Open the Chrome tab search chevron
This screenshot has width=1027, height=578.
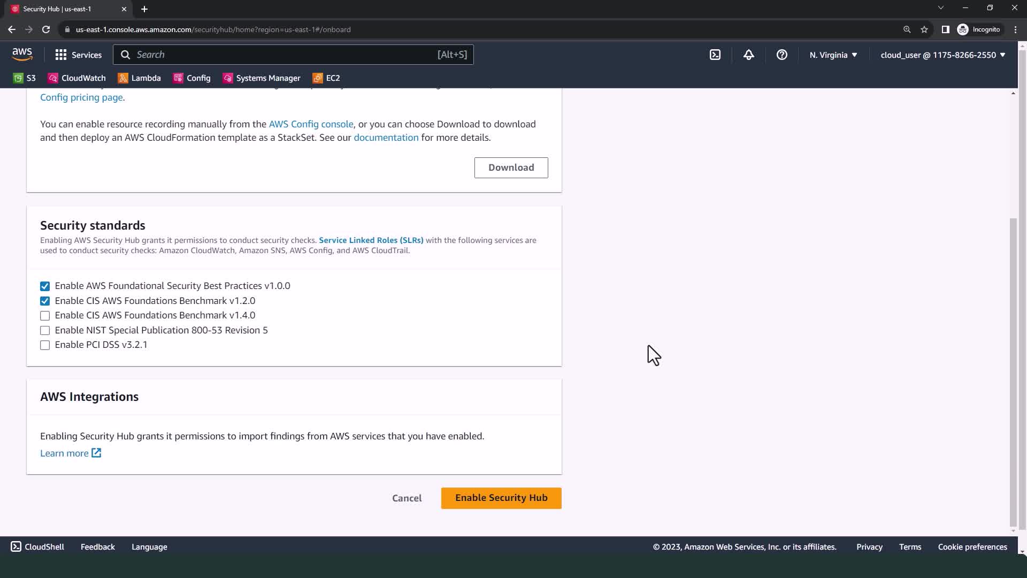coord(940,8)
